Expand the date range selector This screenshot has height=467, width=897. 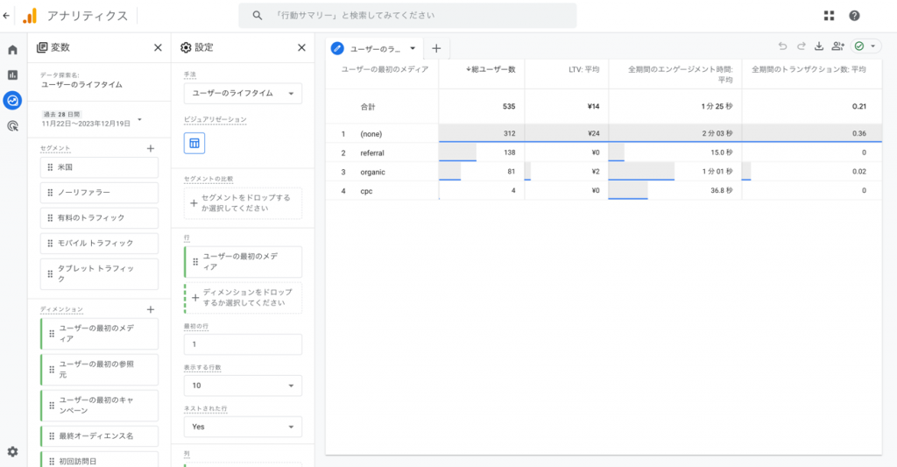139,119
